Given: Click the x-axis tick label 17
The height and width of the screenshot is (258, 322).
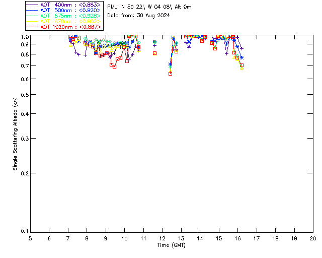Looking at the screenshot, I should click(257, 239).
